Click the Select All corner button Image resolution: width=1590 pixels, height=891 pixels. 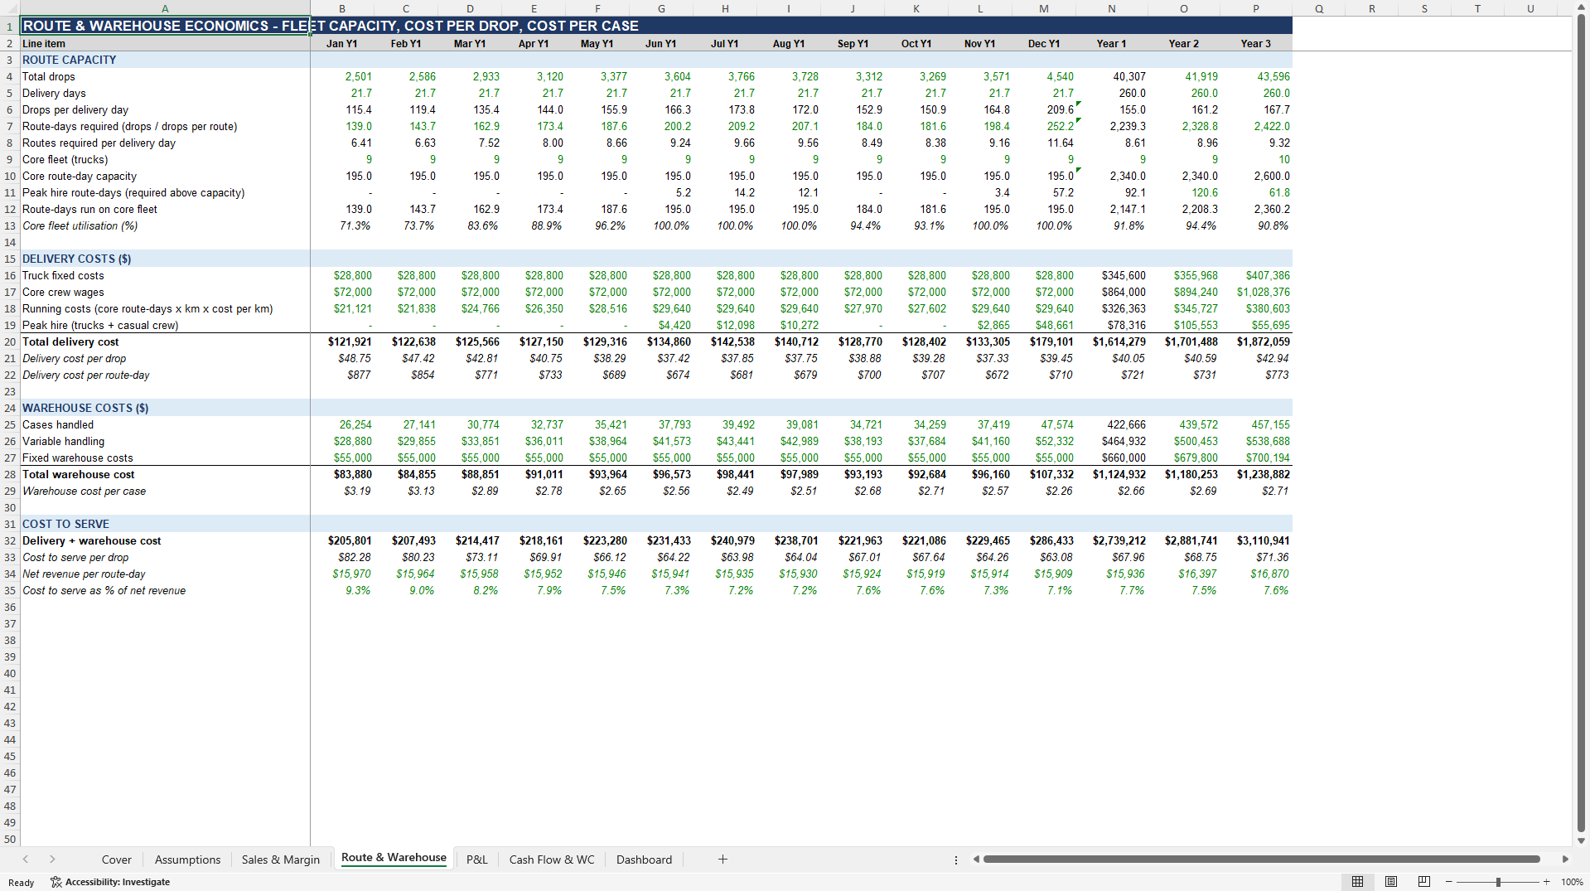coord(10,8)
